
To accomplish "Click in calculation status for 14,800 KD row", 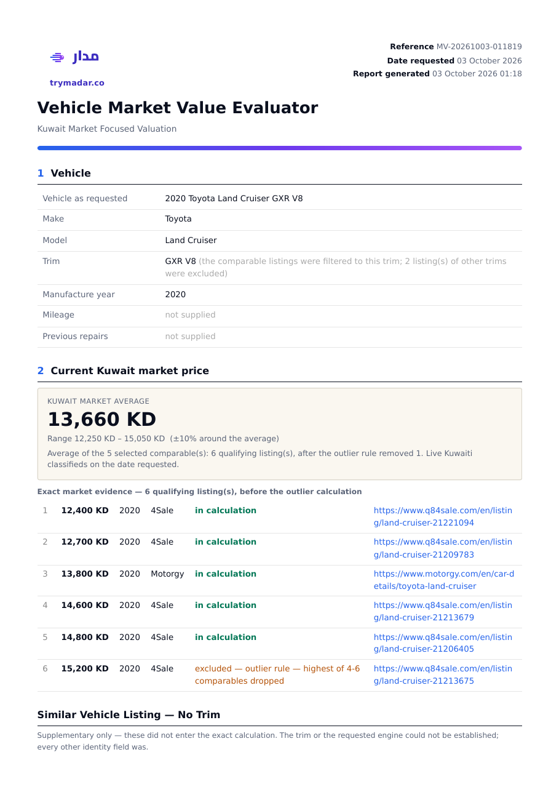I will (x=226, y=638).
